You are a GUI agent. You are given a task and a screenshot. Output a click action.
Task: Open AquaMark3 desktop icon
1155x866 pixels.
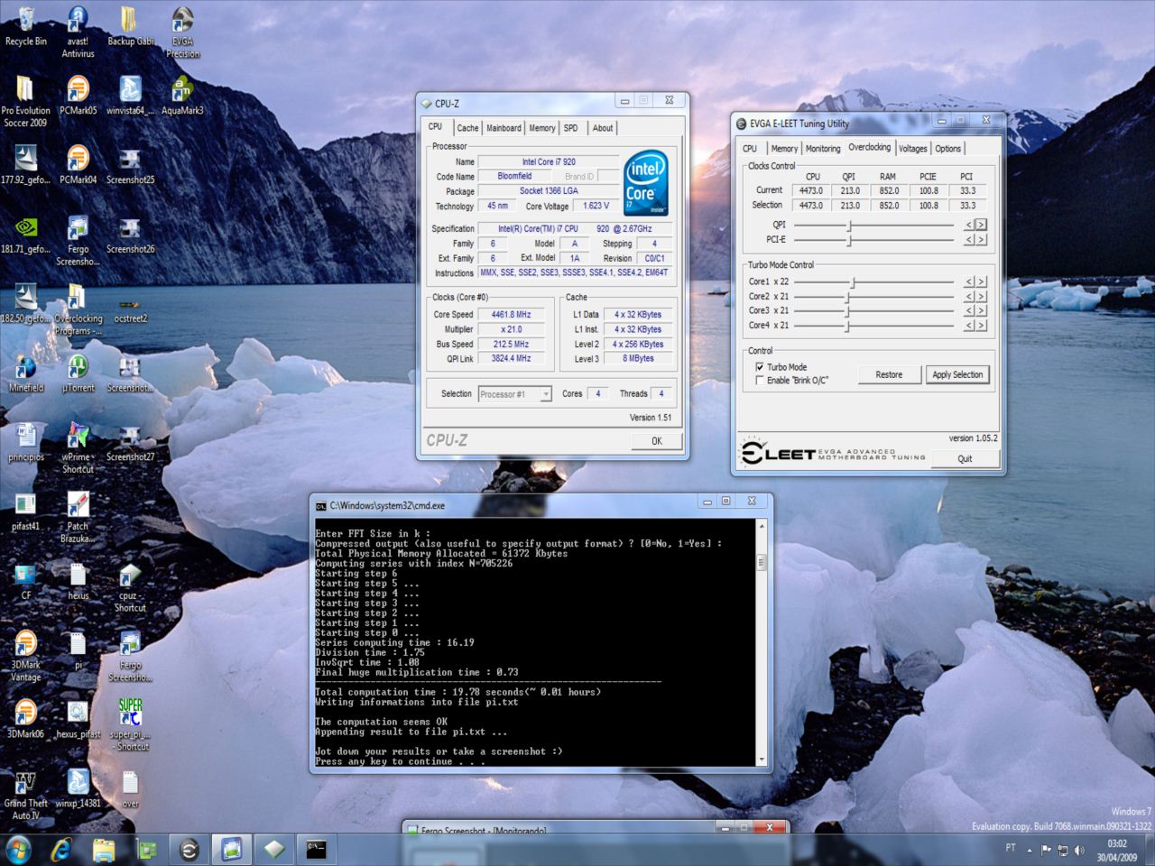click(182, 96)
